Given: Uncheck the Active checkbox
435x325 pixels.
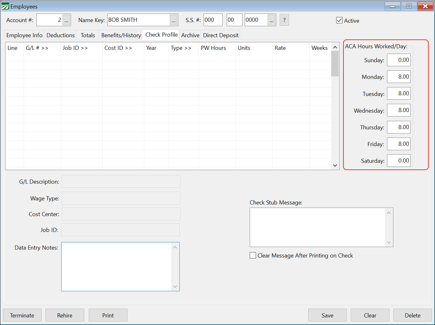Looking at the screenshot, I should (339, 21).
